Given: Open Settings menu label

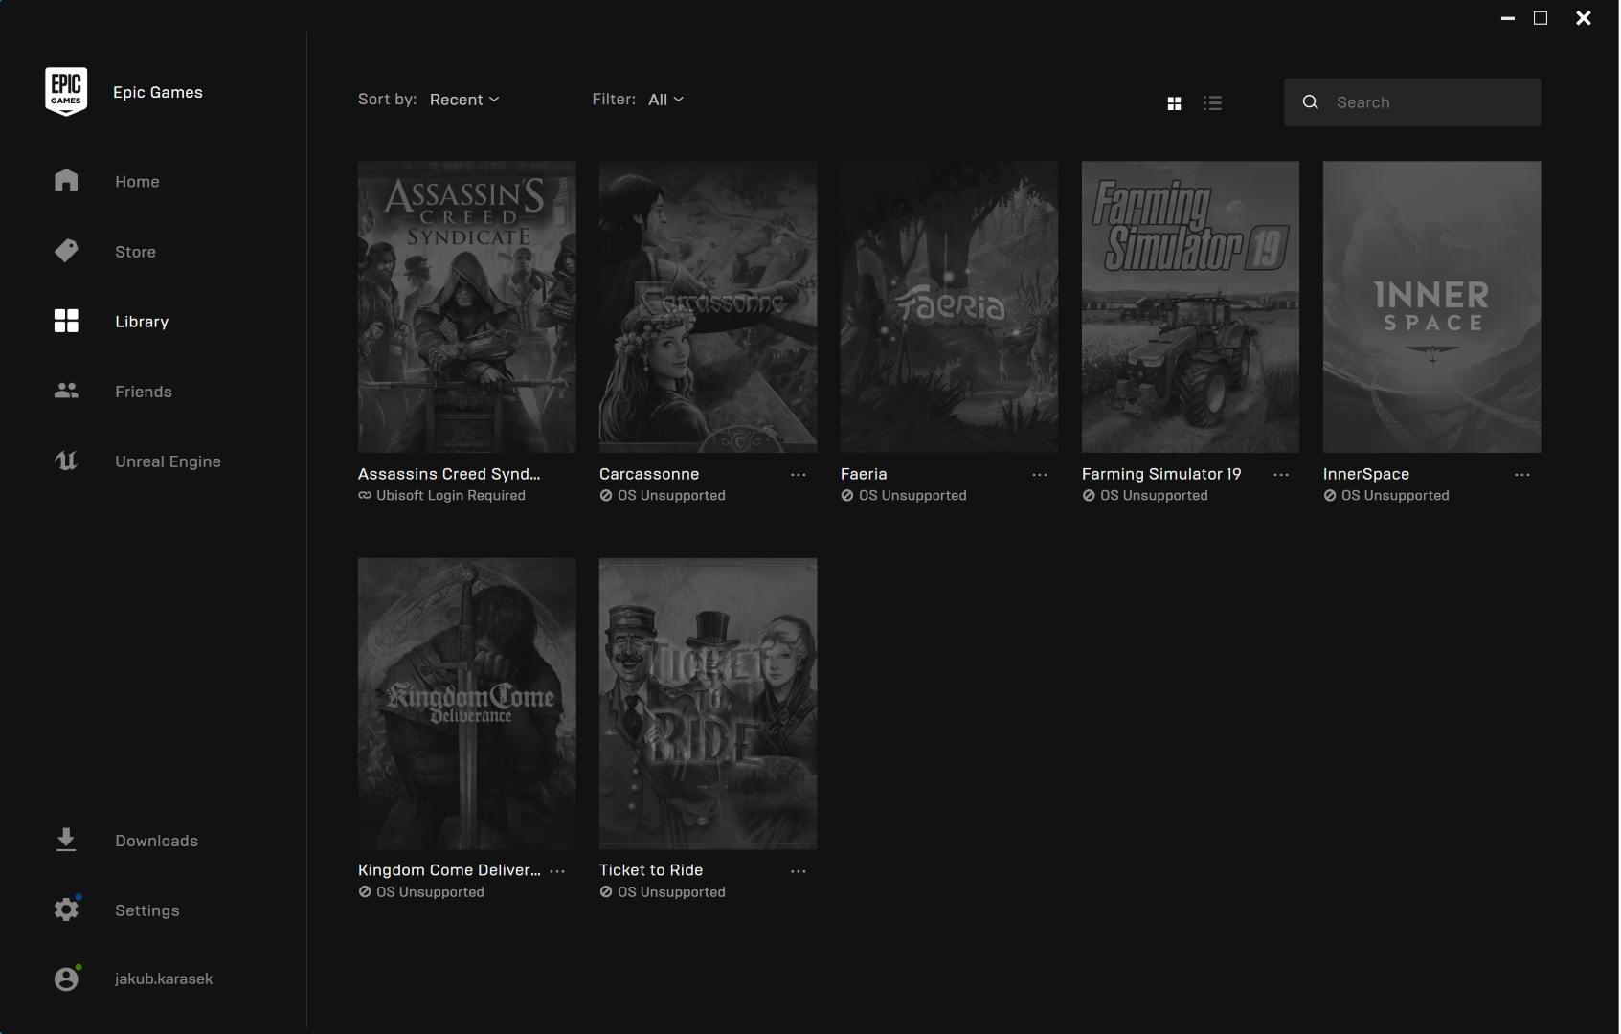Looking at the screenshot, I should [x=146, y=910].
